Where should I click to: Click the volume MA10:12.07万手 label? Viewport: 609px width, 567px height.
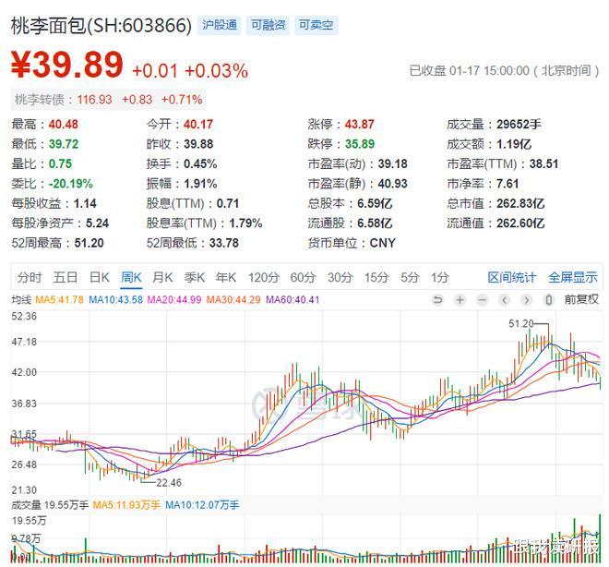pos(202,505)
